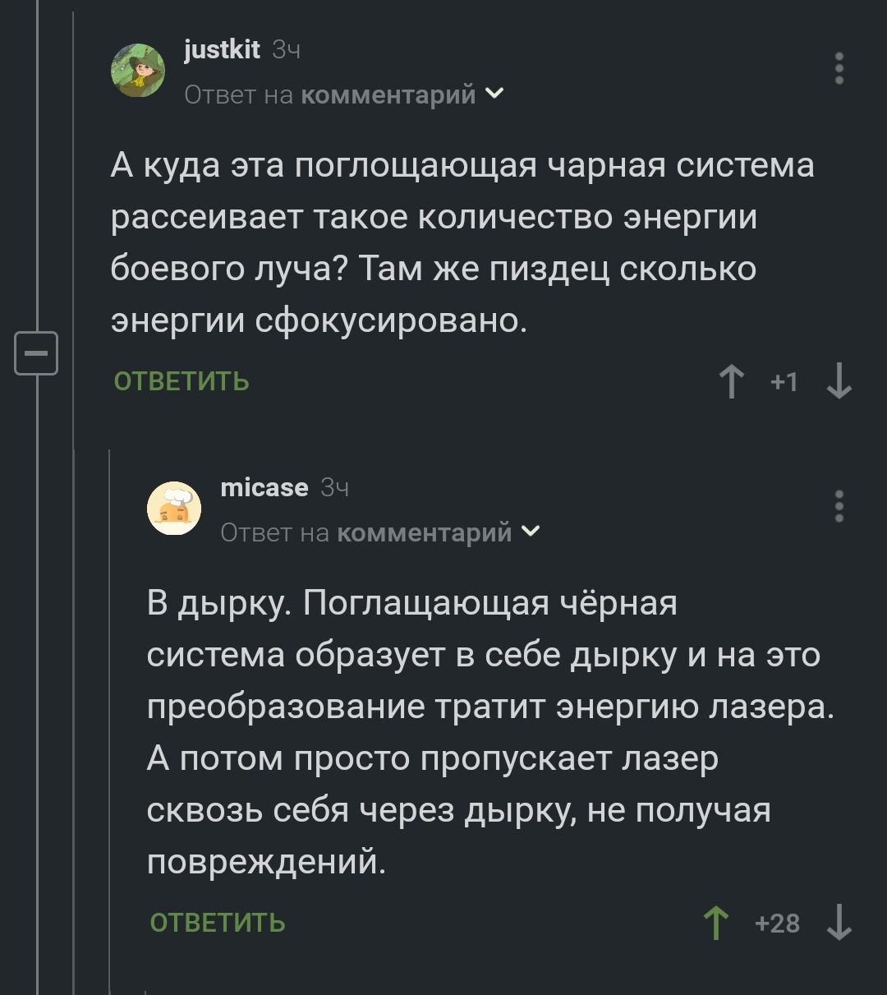The width and height of the screenshot is (887, 995).
Task: Jump to parent via micase's 'комментарий' link
Action: tap(425, 533)
